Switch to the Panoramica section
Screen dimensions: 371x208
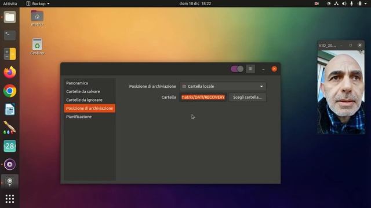coord(89,83)
